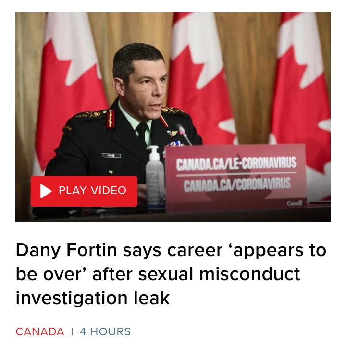Viewport: 346px width, 343px height.
Task: Open the Dany Fortin headline article
Action: tap(171, 274)
